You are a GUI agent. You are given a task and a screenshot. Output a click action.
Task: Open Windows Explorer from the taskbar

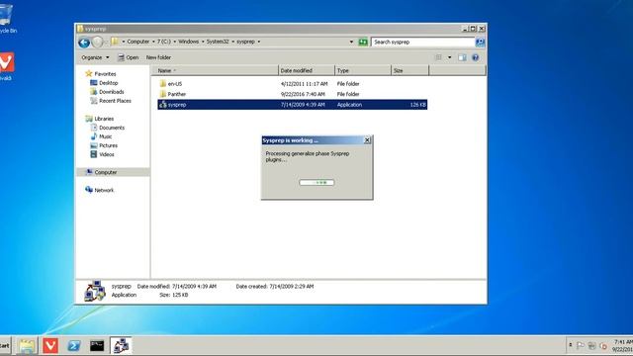pyautogui.click(x=27, y=346)
